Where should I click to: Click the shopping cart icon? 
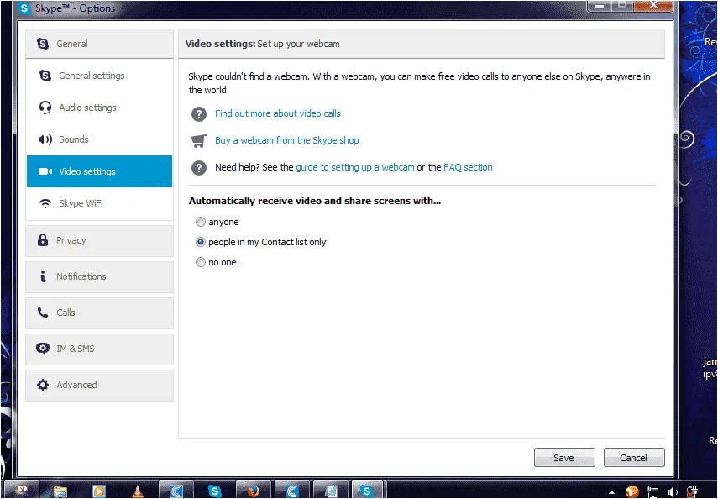[199, 140]
